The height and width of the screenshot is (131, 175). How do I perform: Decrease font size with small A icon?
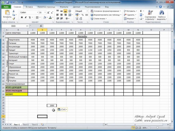52,13
